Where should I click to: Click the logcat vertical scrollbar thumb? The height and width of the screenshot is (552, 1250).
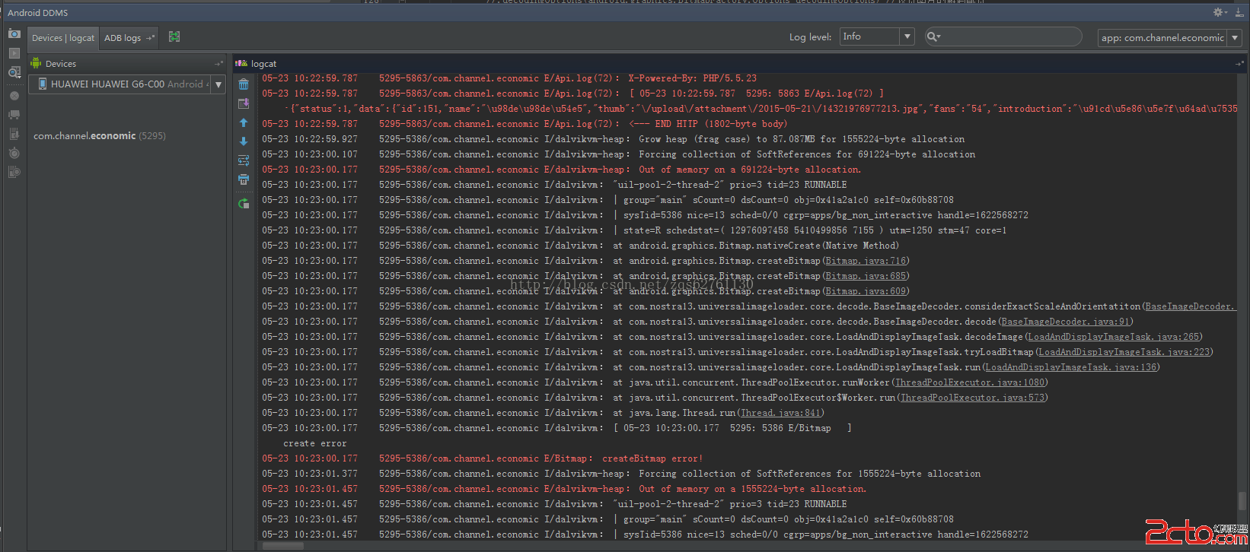(x=1242, y=500)
